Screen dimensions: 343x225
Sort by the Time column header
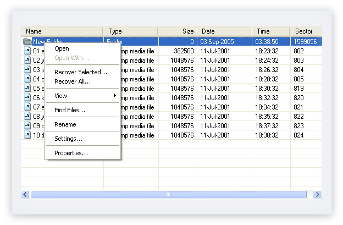(270, 31)
